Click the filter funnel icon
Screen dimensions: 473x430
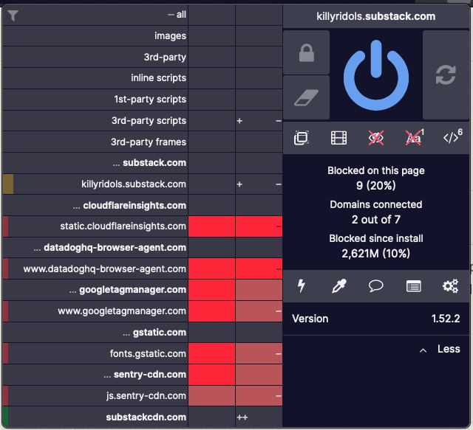13,15
